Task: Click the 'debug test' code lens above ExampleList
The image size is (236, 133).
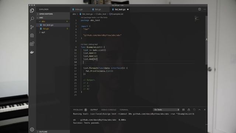Action: coord(93,44)
